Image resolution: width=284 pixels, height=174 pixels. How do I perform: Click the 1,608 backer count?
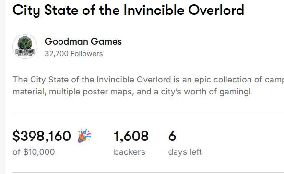131,136
